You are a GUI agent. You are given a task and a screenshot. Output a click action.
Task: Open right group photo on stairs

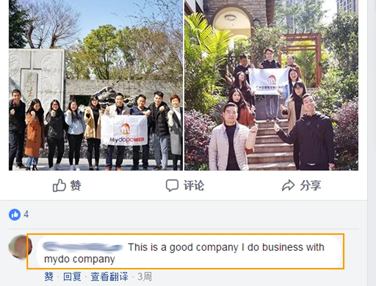(x=271, y=85)
